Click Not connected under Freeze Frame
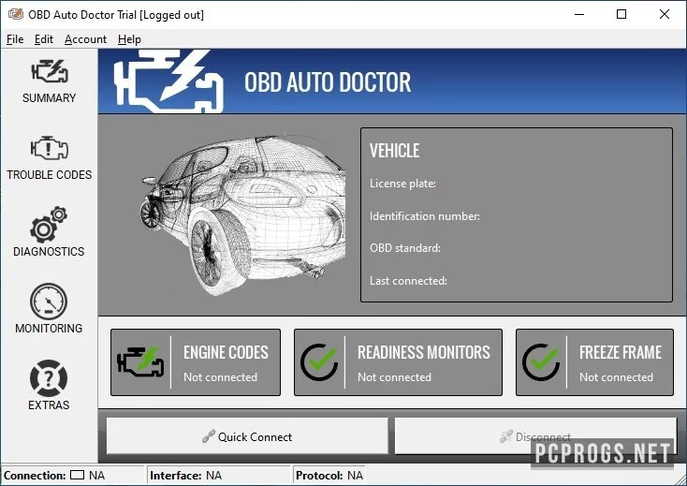687x486 pixels. pyautogui.click(x=616, y=376)
